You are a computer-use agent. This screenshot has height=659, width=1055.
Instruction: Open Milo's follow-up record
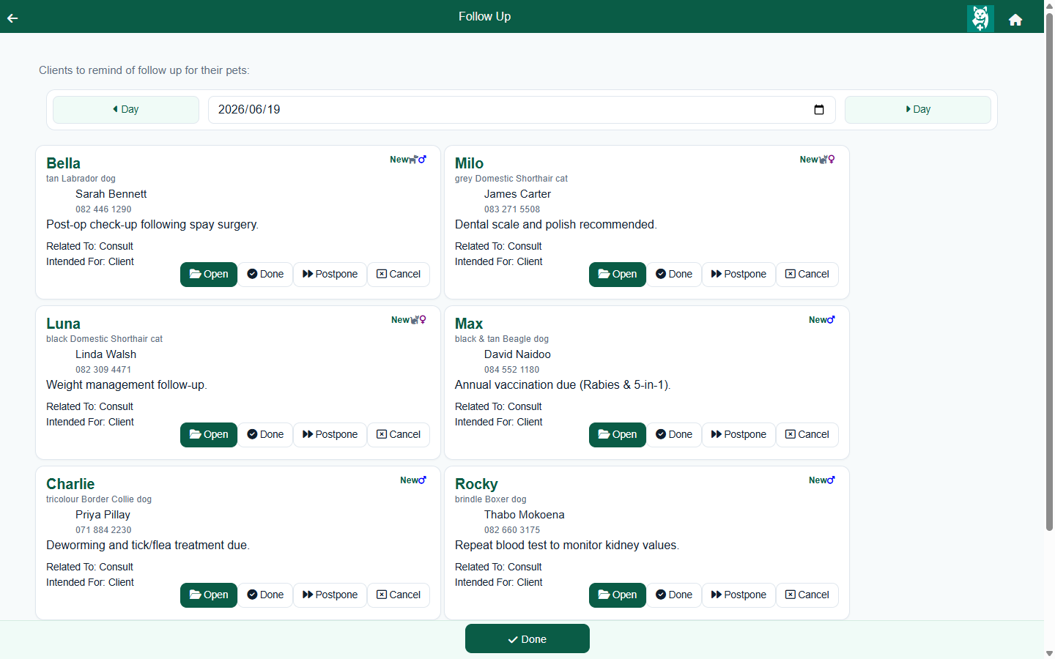click(618, 275)
